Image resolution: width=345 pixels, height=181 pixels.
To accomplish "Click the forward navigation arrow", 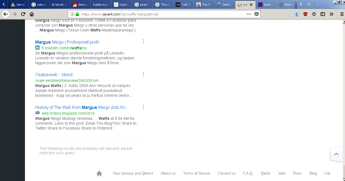I will click(x=14, y=14).
